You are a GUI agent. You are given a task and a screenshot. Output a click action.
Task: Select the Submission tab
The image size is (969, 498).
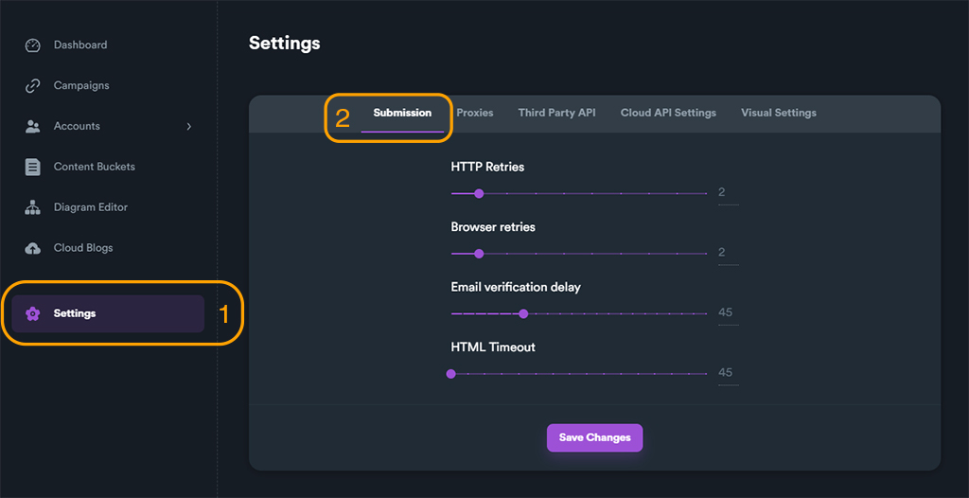pos(402,113)
